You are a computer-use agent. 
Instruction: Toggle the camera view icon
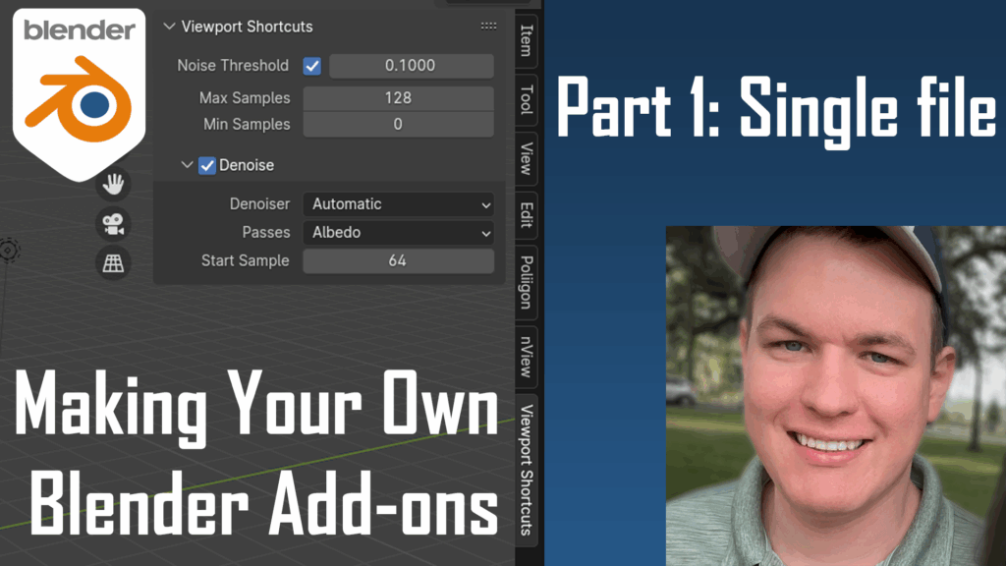click(x=114, y=224)
